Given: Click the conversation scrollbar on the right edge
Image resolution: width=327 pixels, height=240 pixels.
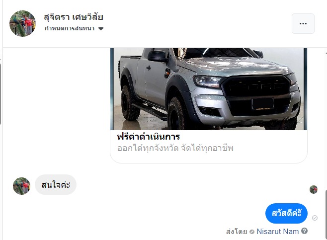Looking at the screenshot, I should tap(326, 215).
